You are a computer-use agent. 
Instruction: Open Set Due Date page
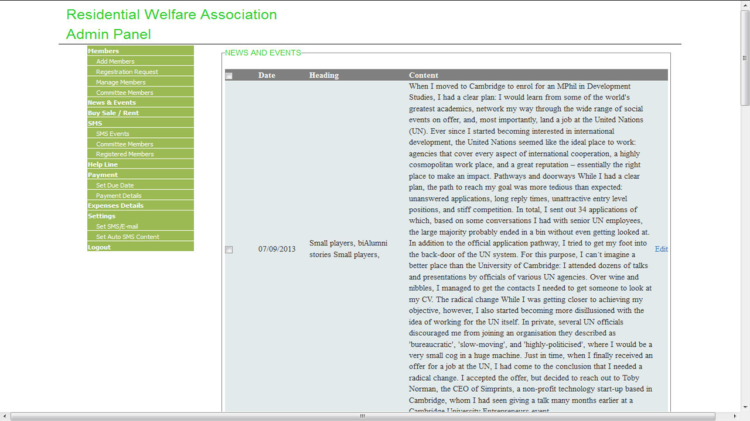(141, 185)
